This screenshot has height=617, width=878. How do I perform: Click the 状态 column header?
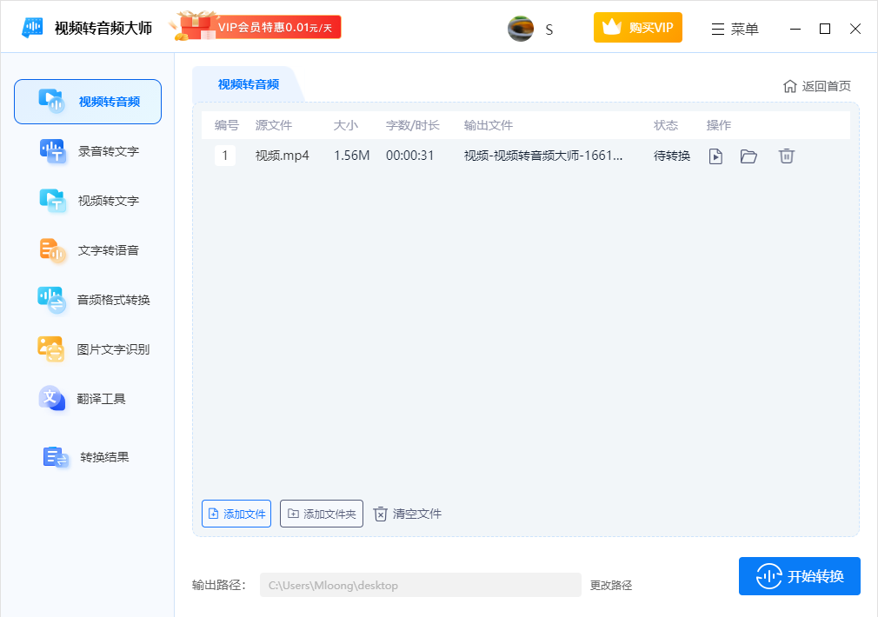tap(666, 125)
